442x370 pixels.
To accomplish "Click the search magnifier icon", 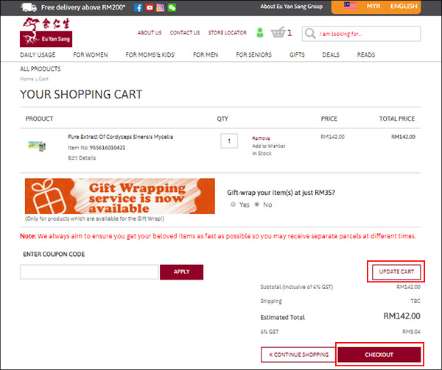I will click(x=310, y=34).
